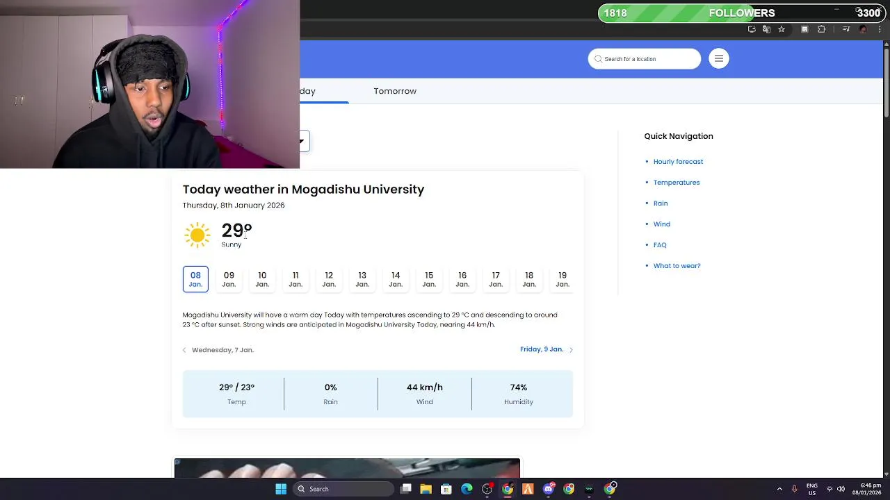Viewport: 890px width, 500px height.
Task: Click the 29° / 23° Temp value
Action: 236,387
